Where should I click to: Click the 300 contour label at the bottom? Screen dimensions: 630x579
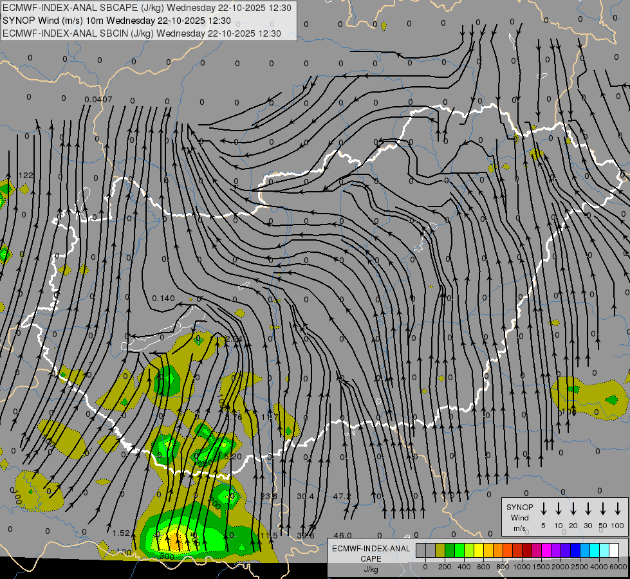click(x=167, y=556)
